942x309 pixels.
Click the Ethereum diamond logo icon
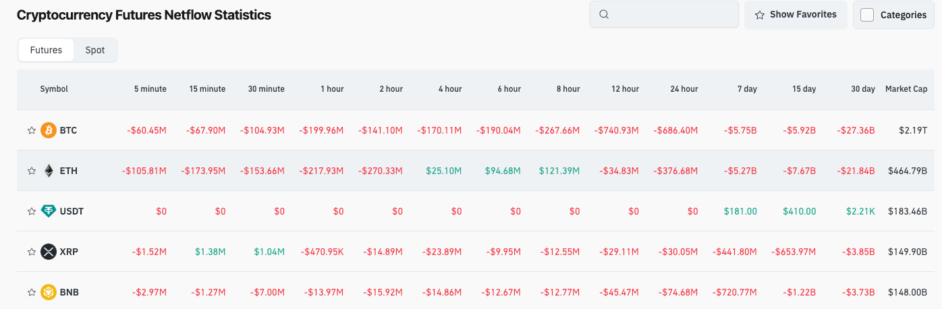click(x=49, y=171)
